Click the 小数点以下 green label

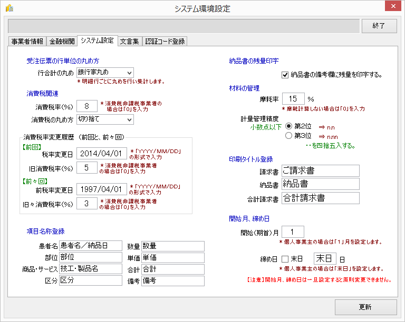click(266, 127)
